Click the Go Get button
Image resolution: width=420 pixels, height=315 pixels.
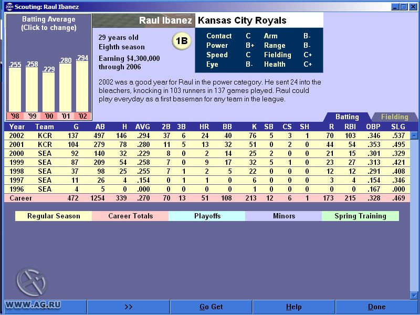tap(211, 307)
